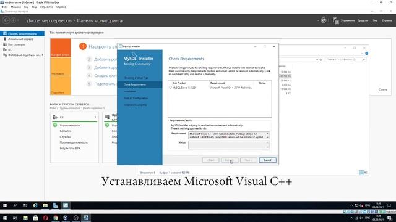Click the Быстрый запуск orange tile
This screenshot has width=396, height=222.
(x=61, y=47)
